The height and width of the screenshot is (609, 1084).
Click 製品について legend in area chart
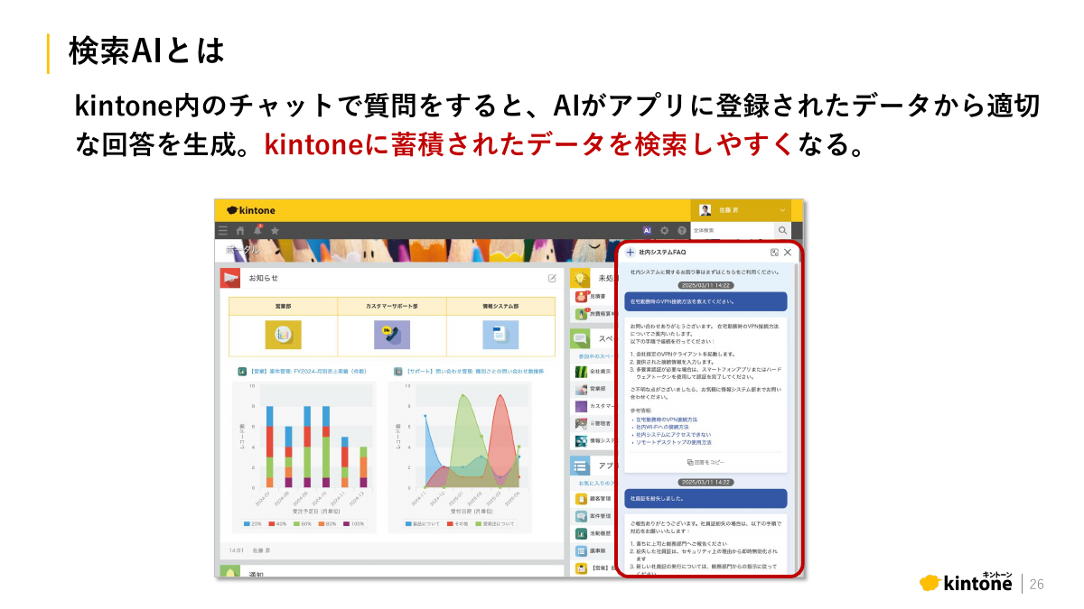[425, 523]
